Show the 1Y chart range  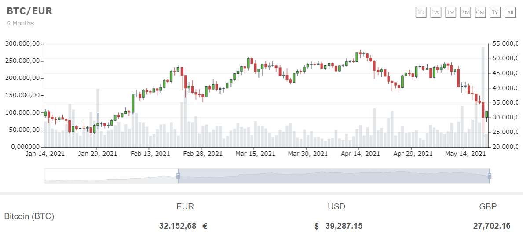point(495,13)
